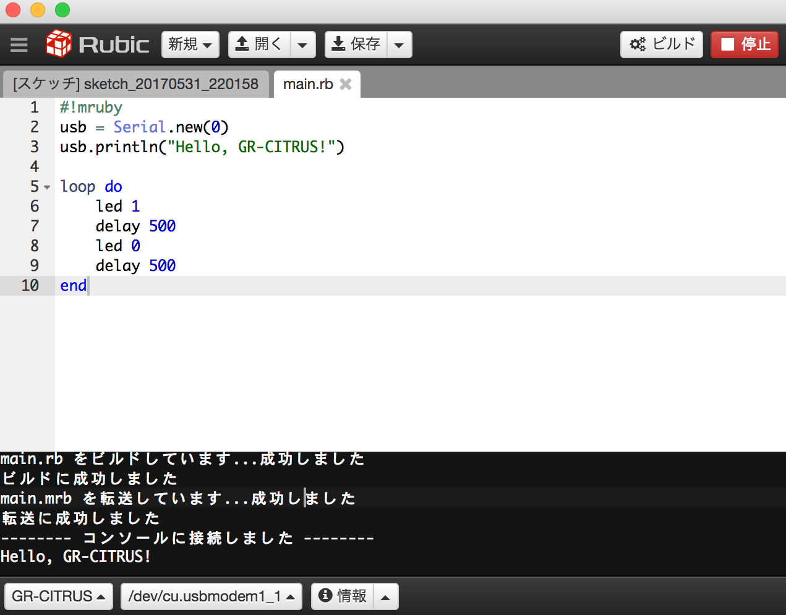
Task: Click the 'end' keyword on line 10
Action: (74, 285)
